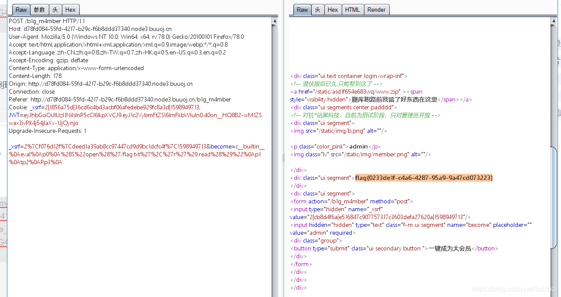
Task: Click the Host header line
Action: pos(90,29)
